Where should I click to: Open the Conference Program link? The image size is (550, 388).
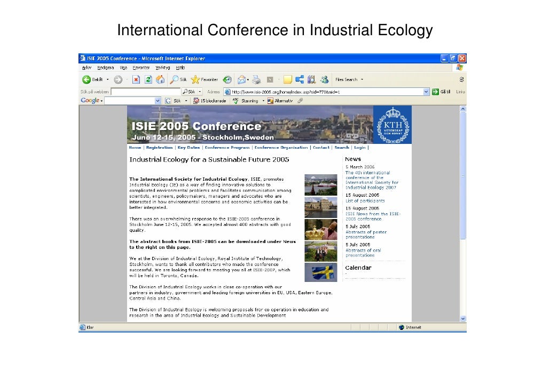[x=227, y=148]
